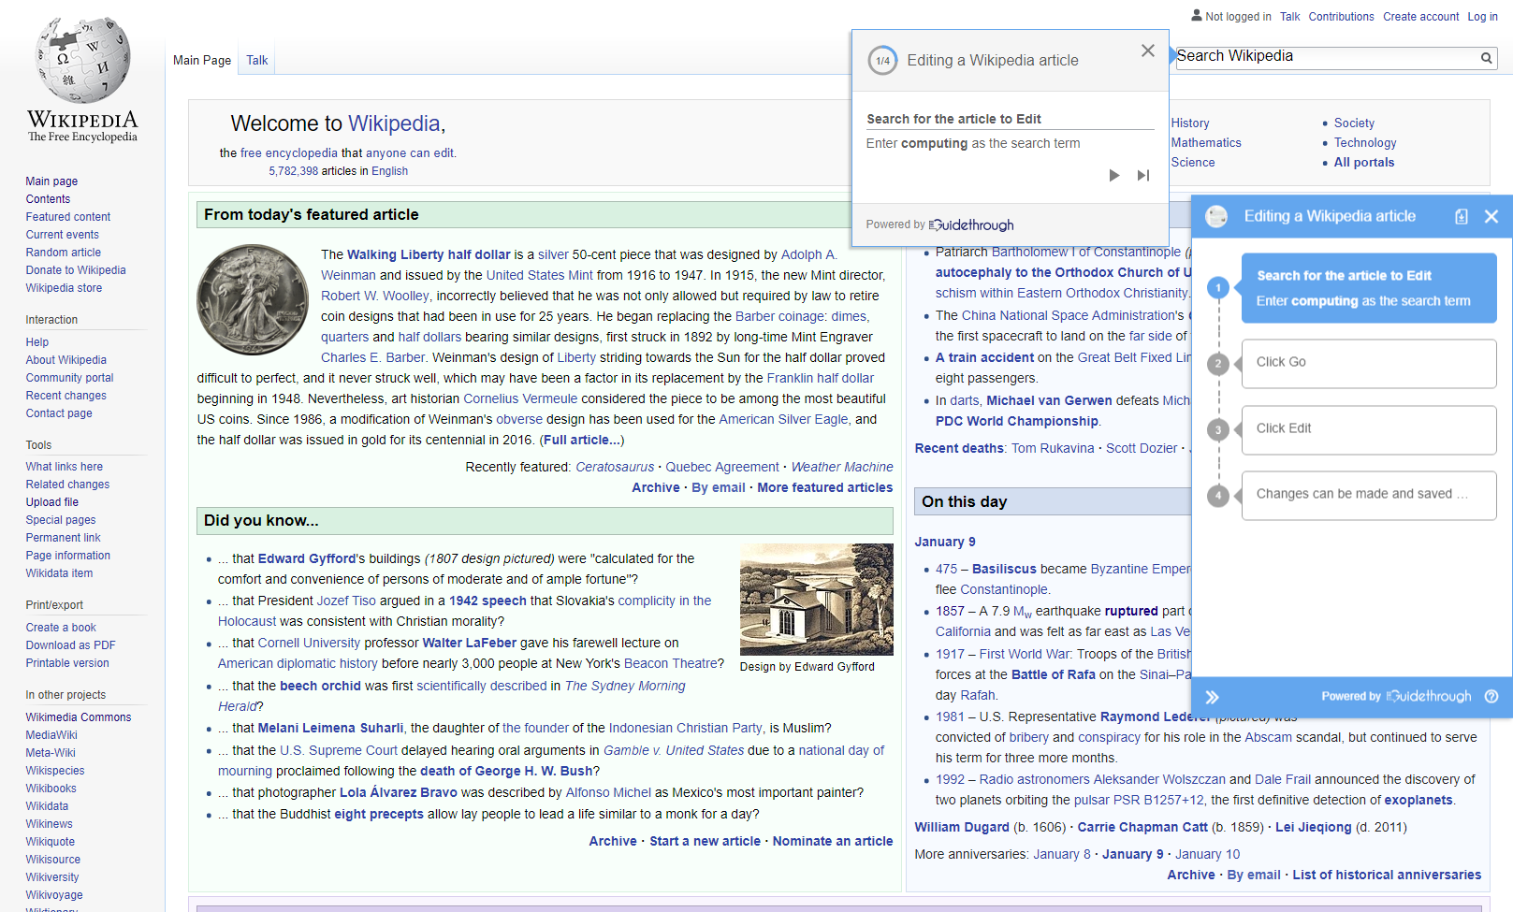
Task: Open the Main Page tab
Action: click(202, 61)
